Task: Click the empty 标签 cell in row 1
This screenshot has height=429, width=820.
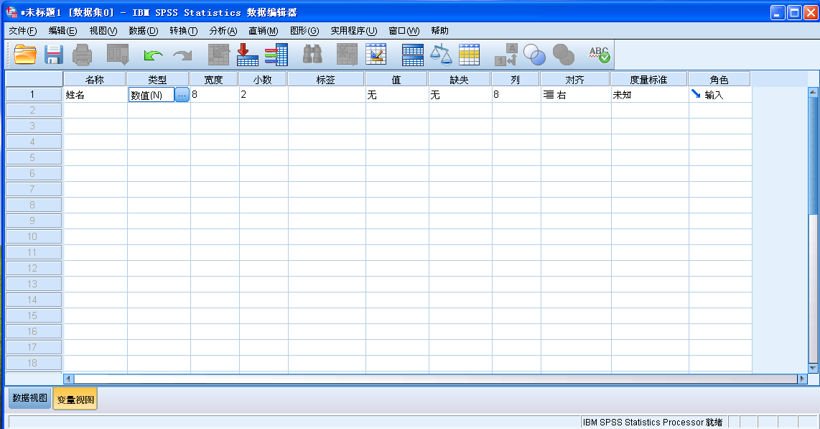Action: [327, 95]
